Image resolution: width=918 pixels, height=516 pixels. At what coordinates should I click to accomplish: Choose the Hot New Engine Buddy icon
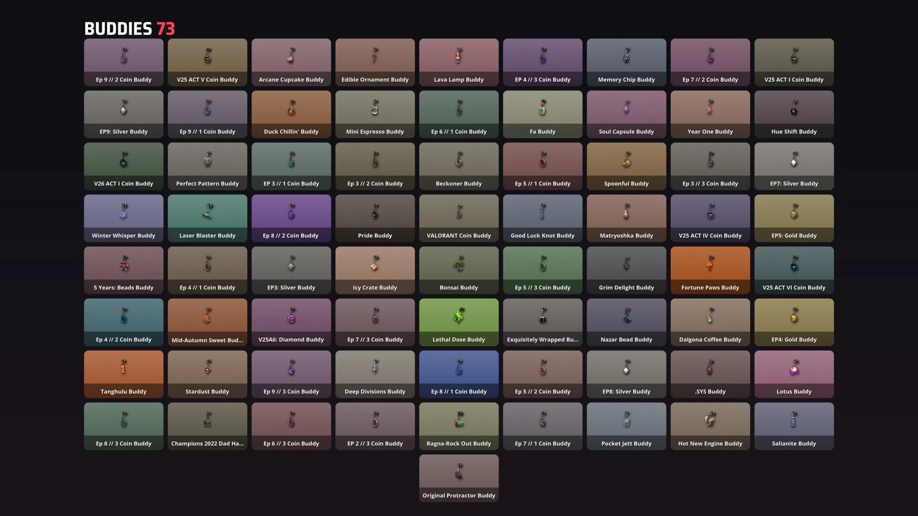pyautogui.click(x=710, y=420)
